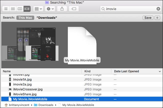Viewport: 163px width, 108px height.
Task: Click the Save search button
Action: click(x=148, y=18)
